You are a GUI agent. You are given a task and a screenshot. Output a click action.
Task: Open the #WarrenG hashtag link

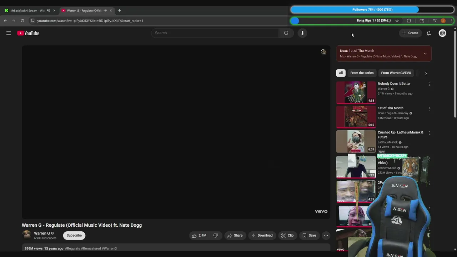[x=109, y=248]
